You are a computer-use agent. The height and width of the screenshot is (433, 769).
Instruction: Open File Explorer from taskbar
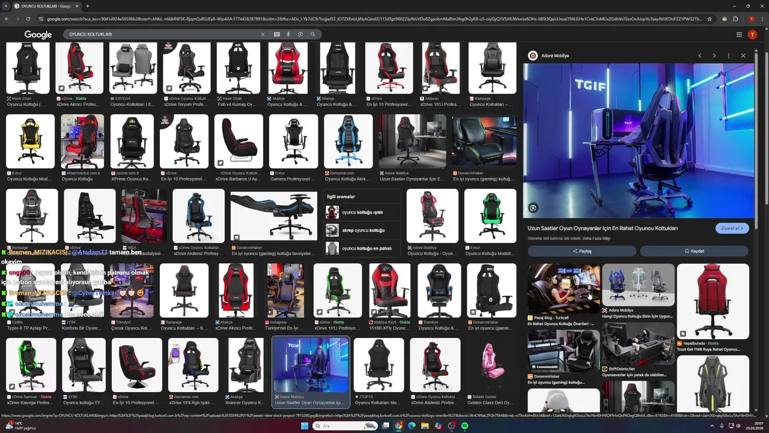tap(425, 426)
